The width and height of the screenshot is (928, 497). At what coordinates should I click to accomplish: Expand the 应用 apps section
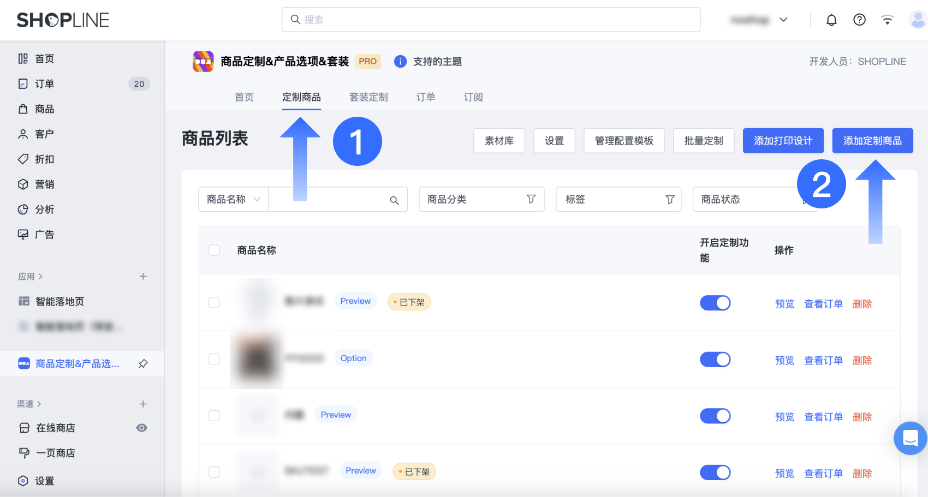[30, 276]
